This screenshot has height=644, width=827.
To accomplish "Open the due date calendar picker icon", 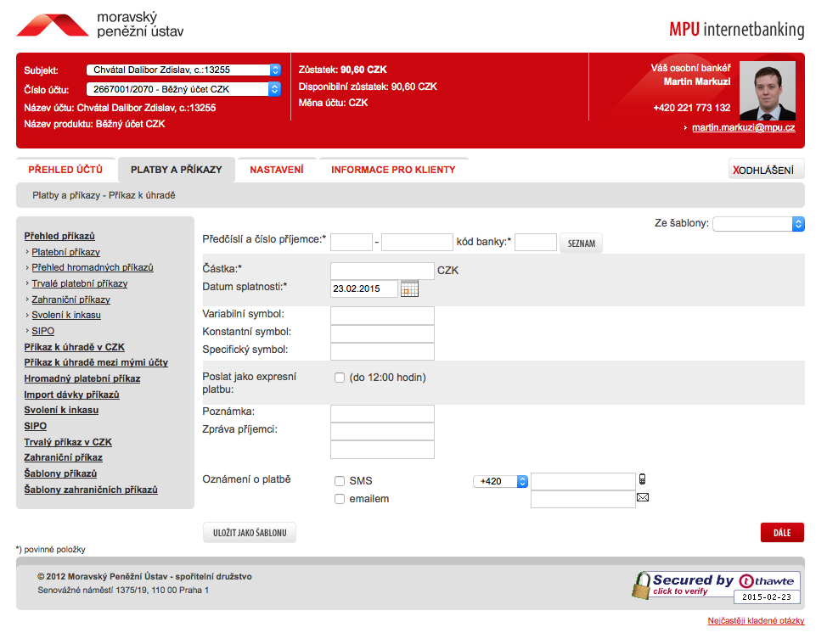I will (409, 288).
